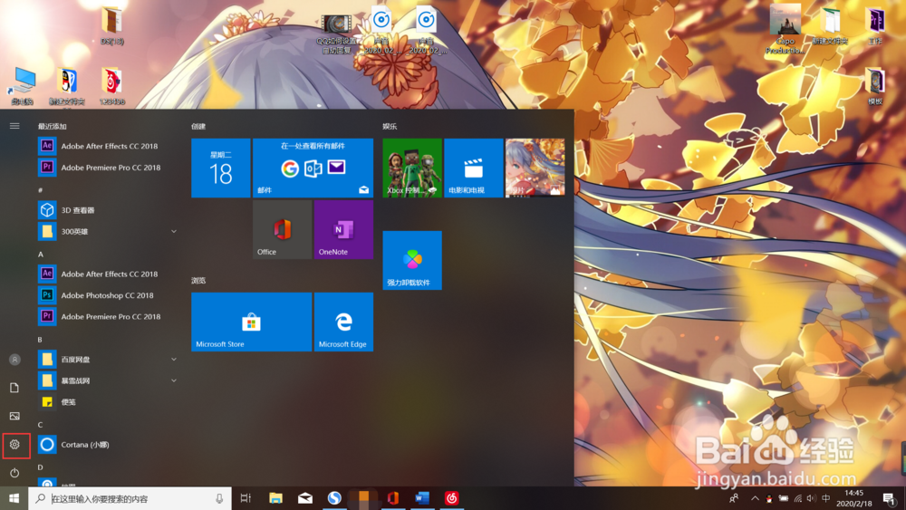
Task: Open Settings gear in Start menu rail
Action: pyautogui.click(x=14, y=445)
